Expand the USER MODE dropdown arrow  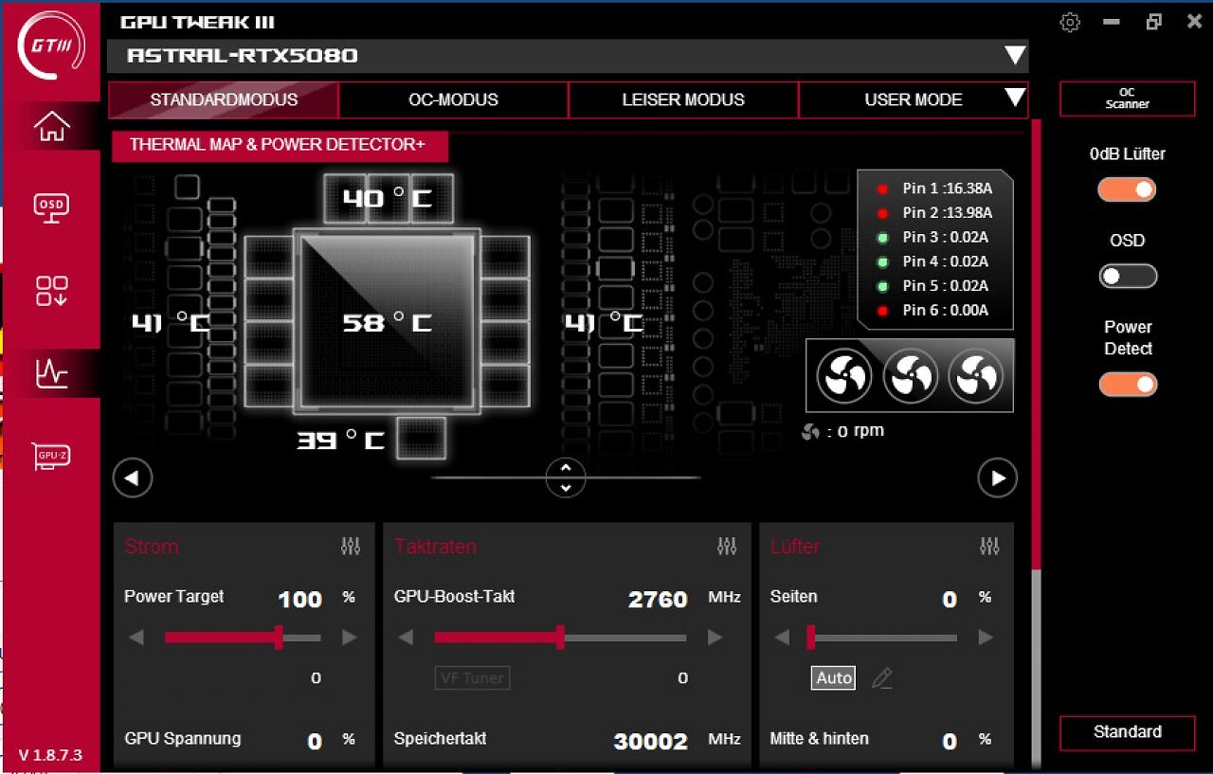(x=1014, y=98)
